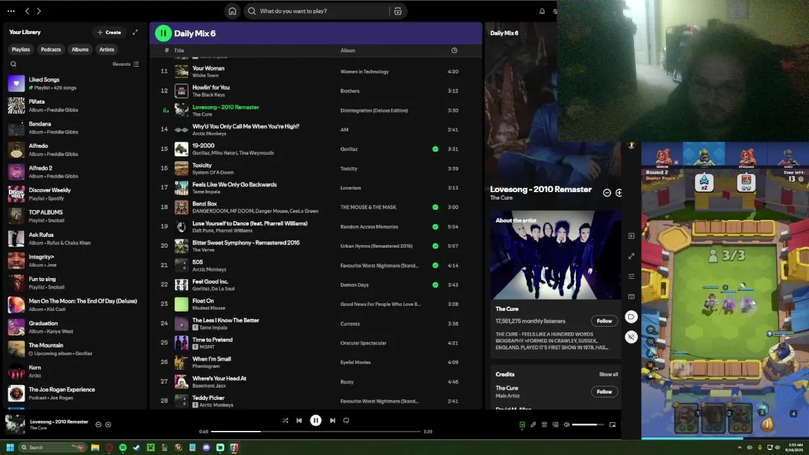Open the Browse icon inside search bar
The height and width of the screenshot is (455, 809).
tap(398, 11)
